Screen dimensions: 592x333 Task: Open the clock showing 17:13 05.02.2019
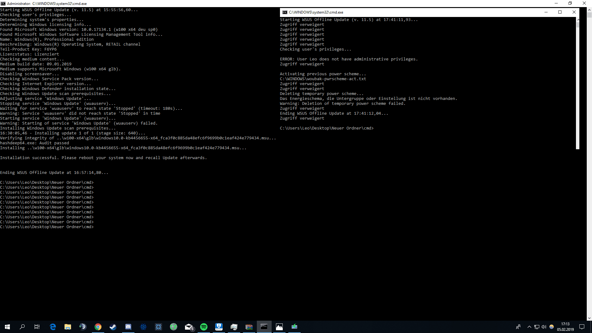565,327
